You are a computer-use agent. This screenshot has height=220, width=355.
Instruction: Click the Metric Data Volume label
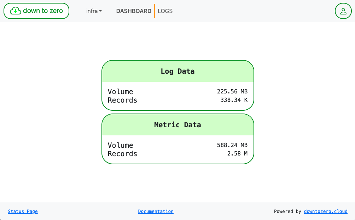120,145
